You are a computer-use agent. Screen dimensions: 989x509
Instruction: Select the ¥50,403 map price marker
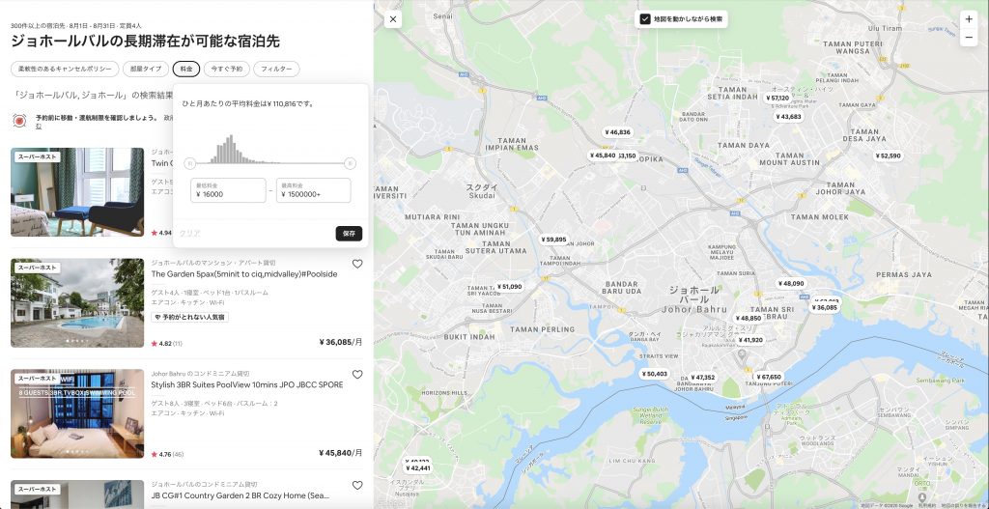tap(654, 374)
